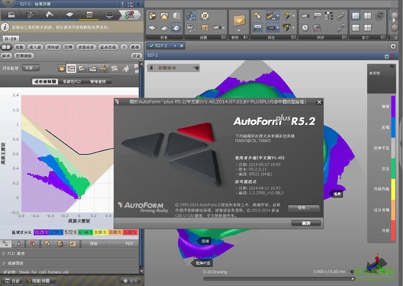Click the monitor 1101 simulation stage icon

click(x=109, y=14)
